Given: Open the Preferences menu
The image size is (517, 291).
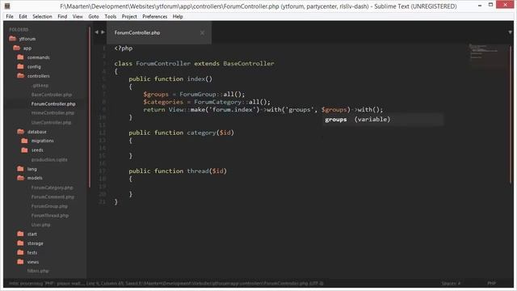Looking at the screenshot, I should [154, 16].
